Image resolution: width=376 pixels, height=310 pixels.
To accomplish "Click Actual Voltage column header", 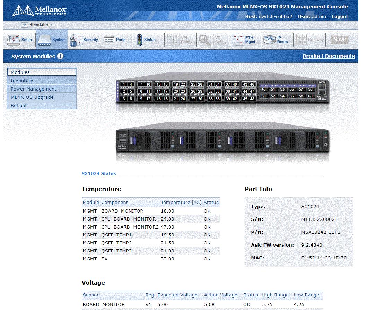I will point(221,295).
